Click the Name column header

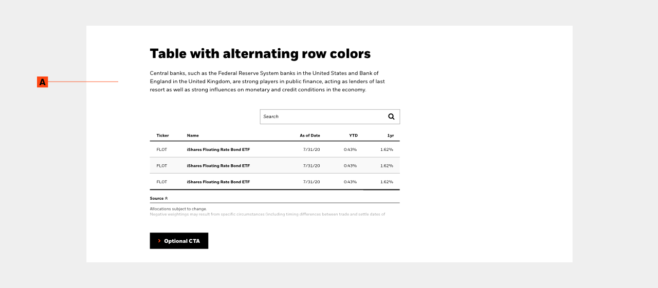[193, 136]
